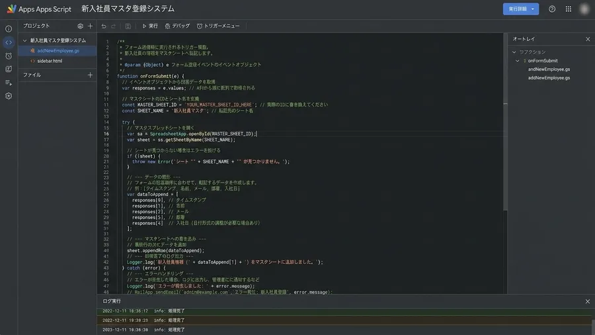Open the トリガーメニュー toolbar item
This screenshot has width=595, height=335.
(218, 26)
